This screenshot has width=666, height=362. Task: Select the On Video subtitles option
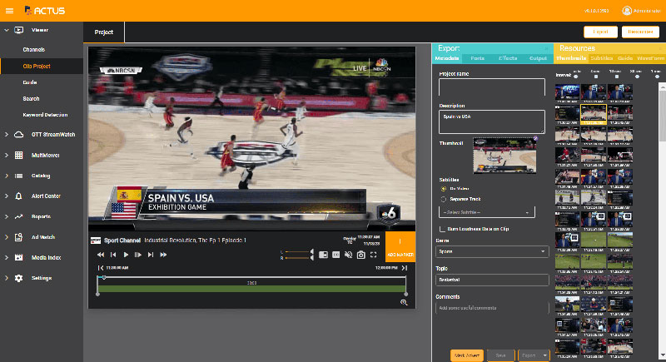(x=443, y=189)
